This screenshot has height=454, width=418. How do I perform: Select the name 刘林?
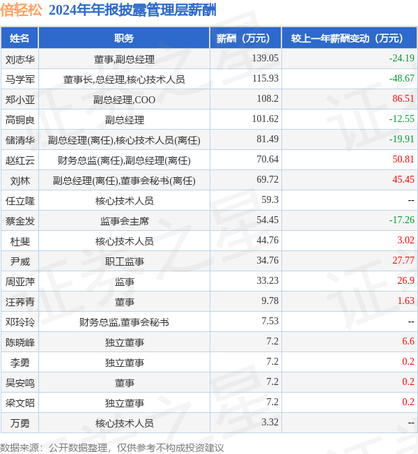(20, 181)
